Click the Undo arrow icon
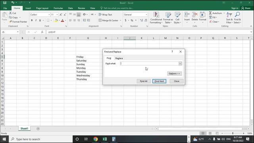The image size is (254, 143). [13, 3]
